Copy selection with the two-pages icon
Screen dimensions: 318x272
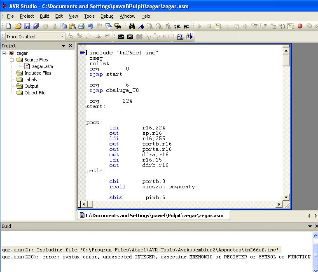coord(64,26)
